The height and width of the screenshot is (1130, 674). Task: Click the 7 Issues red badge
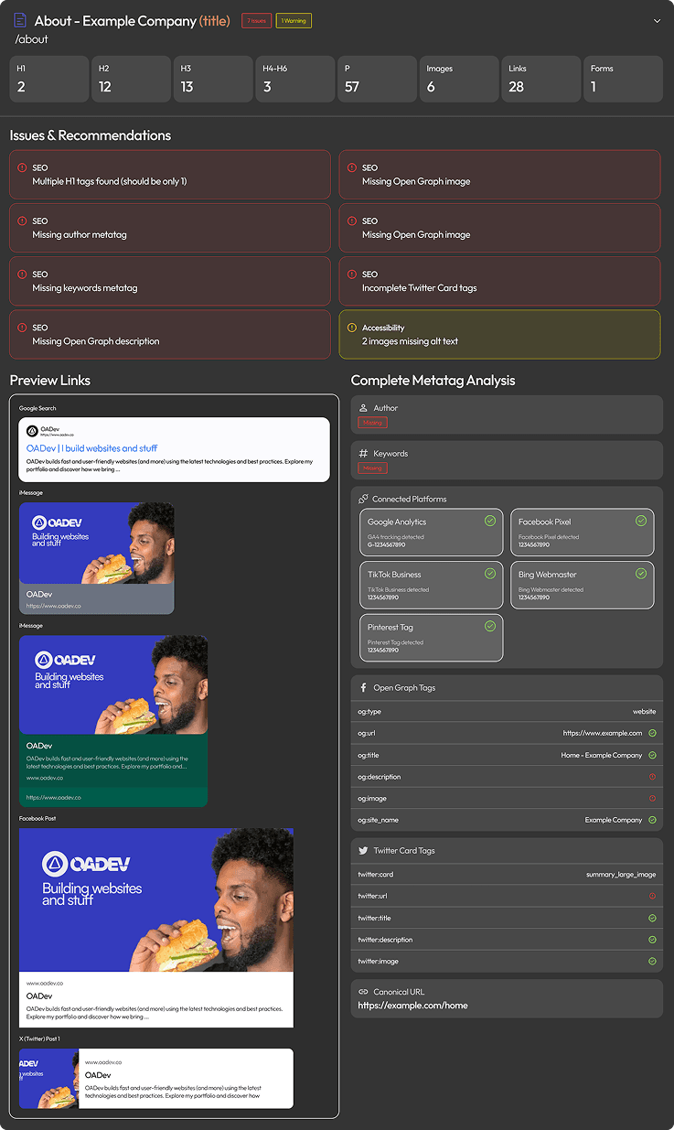pyautogui.click(x=256, y=20)
